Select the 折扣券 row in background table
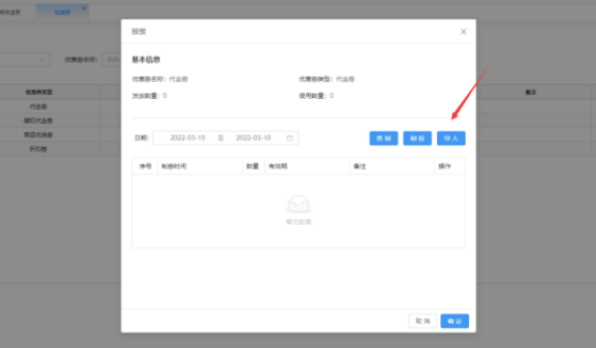 coord(38,149)
